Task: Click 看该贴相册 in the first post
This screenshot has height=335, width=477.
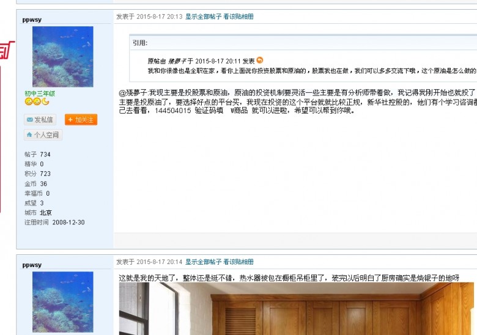Action: click(x=239, y=17)
